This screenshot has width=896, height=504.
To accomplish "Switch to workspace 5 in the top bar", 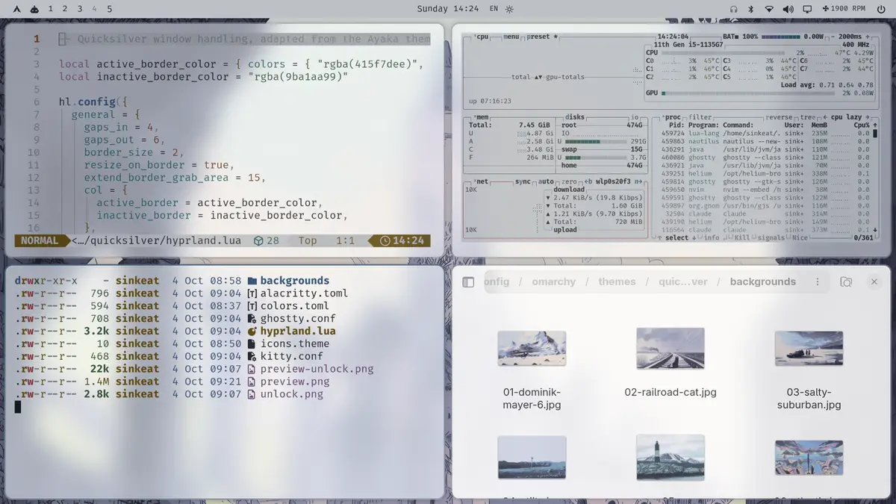I will pyautogui.click(x=109, y=9).
